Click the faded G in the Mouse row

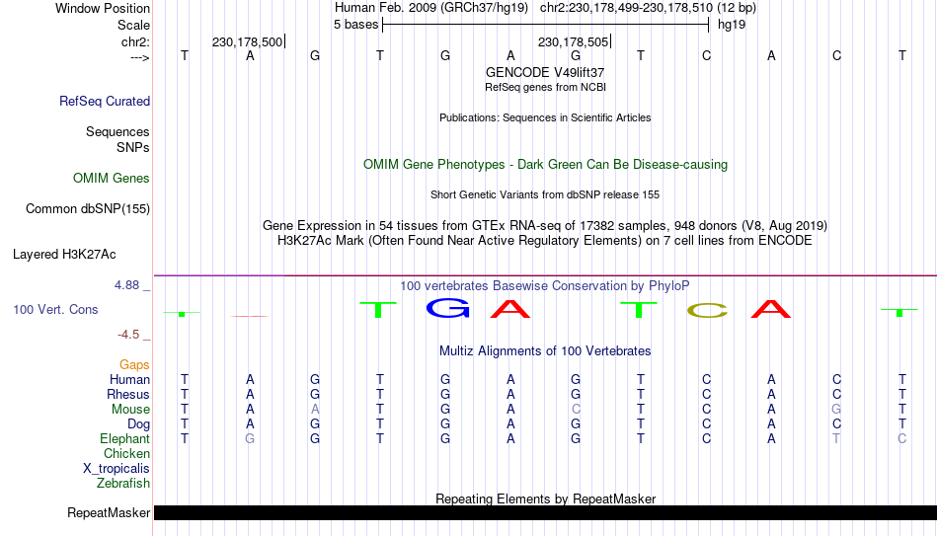click(836, 410)
